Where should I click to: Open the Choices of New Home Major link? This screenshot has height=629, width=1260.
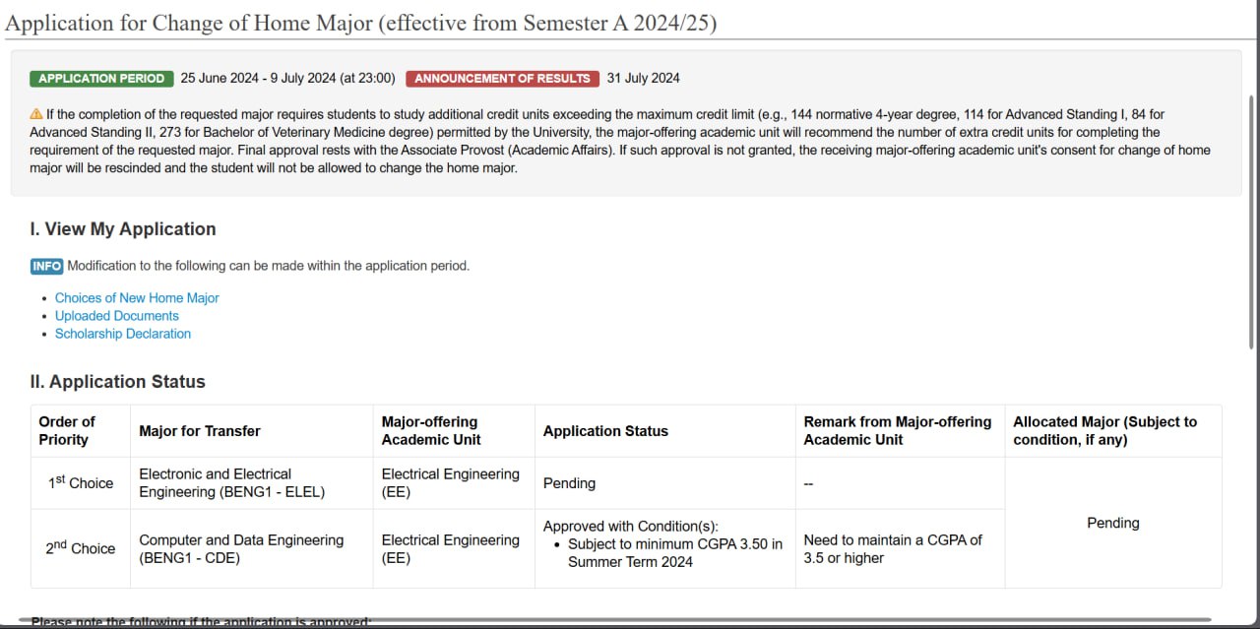point(137,298)
